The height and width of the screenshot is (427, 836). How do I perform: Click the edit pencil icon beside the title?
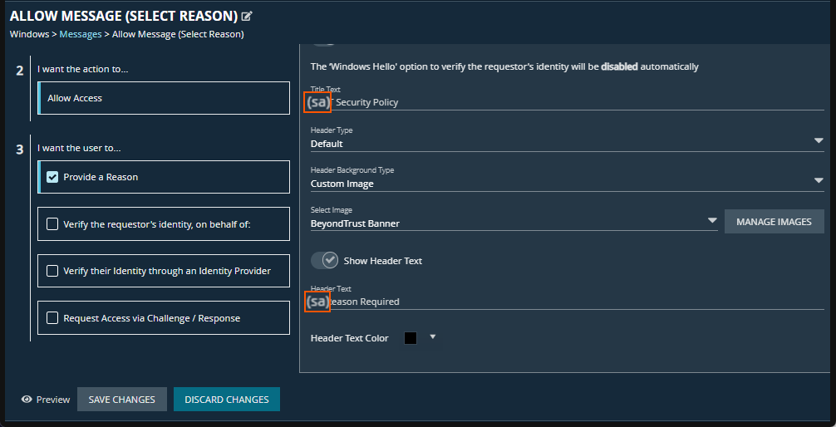tap(246, 17)
